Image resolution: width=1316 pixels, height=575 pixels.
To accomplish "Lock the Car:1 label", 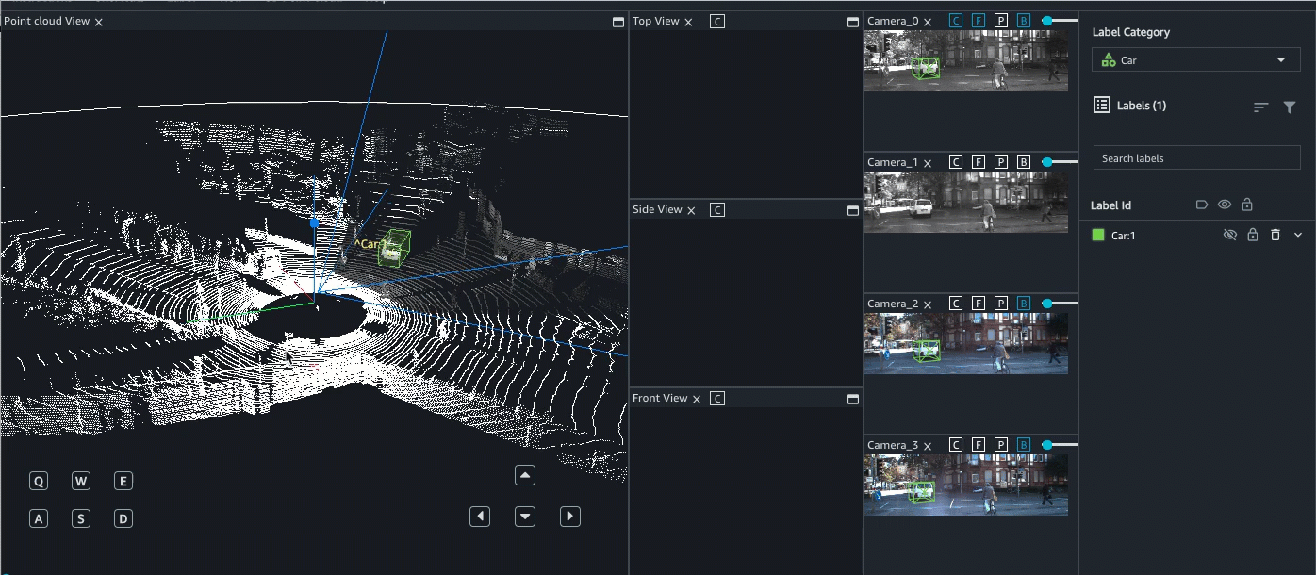I will pos(1253,235).
